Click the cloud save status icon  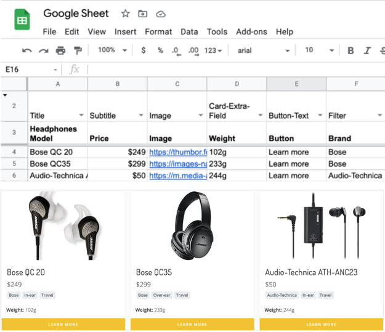click(160, 14)
